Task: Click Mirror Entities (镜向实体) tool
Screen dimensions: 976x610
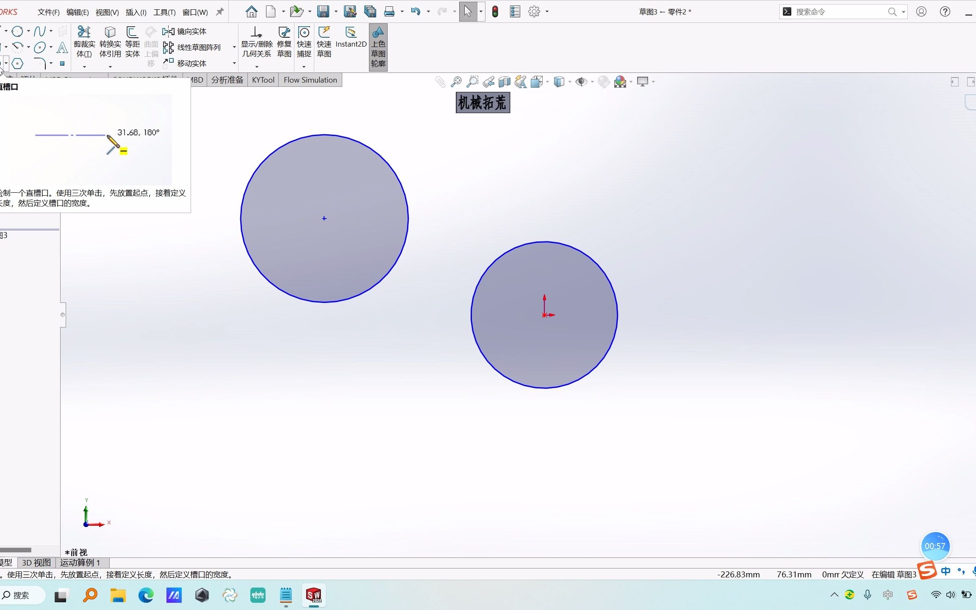Action: 186,31
